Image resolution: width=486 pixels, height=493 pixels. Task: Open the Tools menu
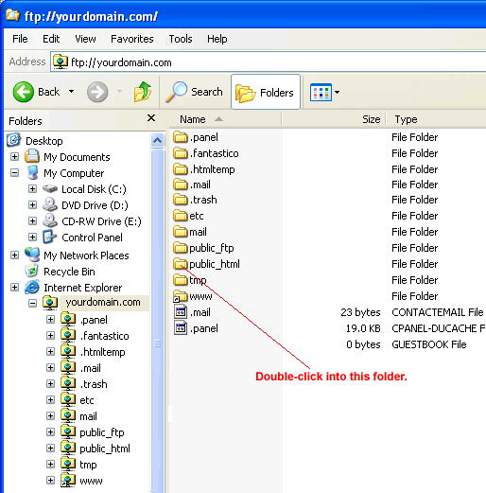tap(181, 39)
